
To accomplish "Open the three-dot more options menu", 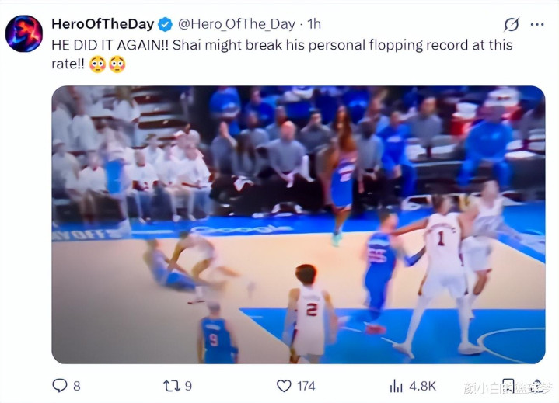I will click(x=537, y=24).
